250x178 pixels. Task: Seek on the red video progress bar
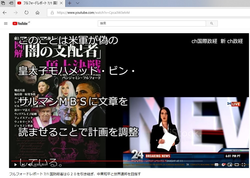[129, 161]
